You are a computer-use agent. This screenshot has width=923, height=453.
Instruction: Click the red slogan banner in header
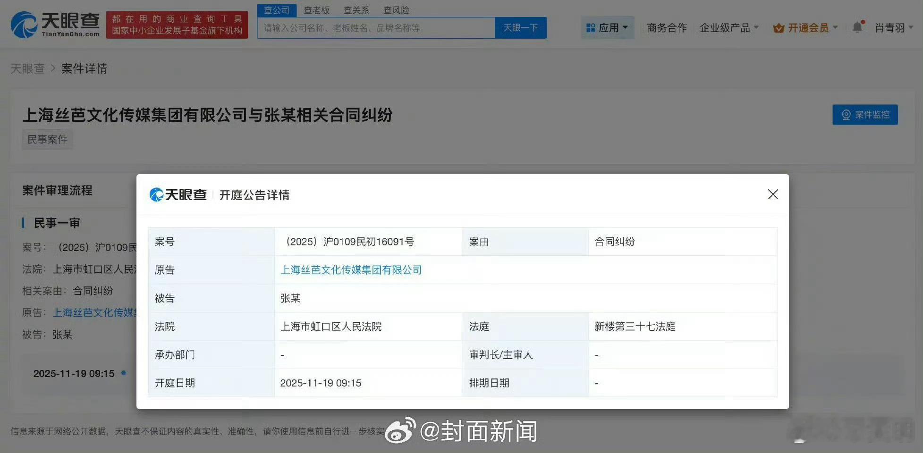point(177,25)
